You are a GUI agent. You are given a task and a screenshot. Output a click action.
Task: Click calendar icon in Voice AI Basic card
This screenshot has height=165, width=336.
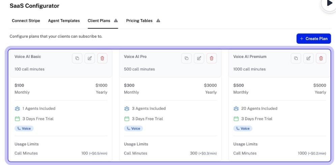18,119
